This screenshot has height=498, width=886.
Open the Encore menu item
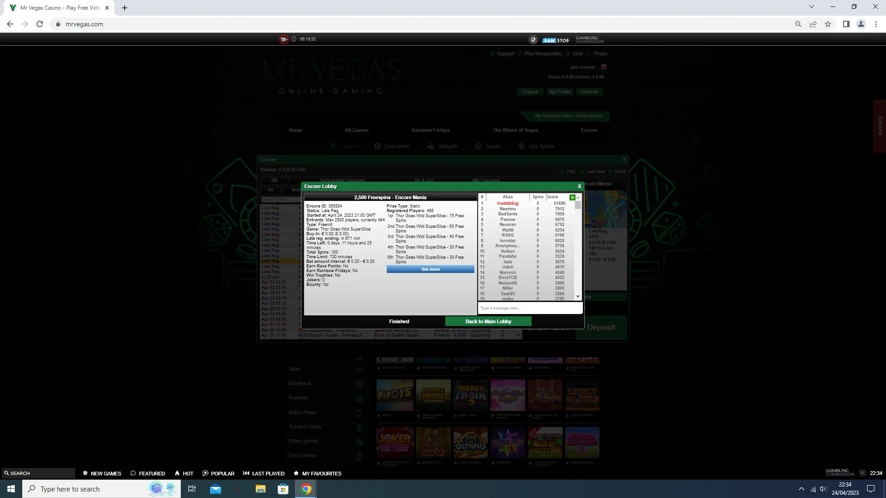[589, 130]
